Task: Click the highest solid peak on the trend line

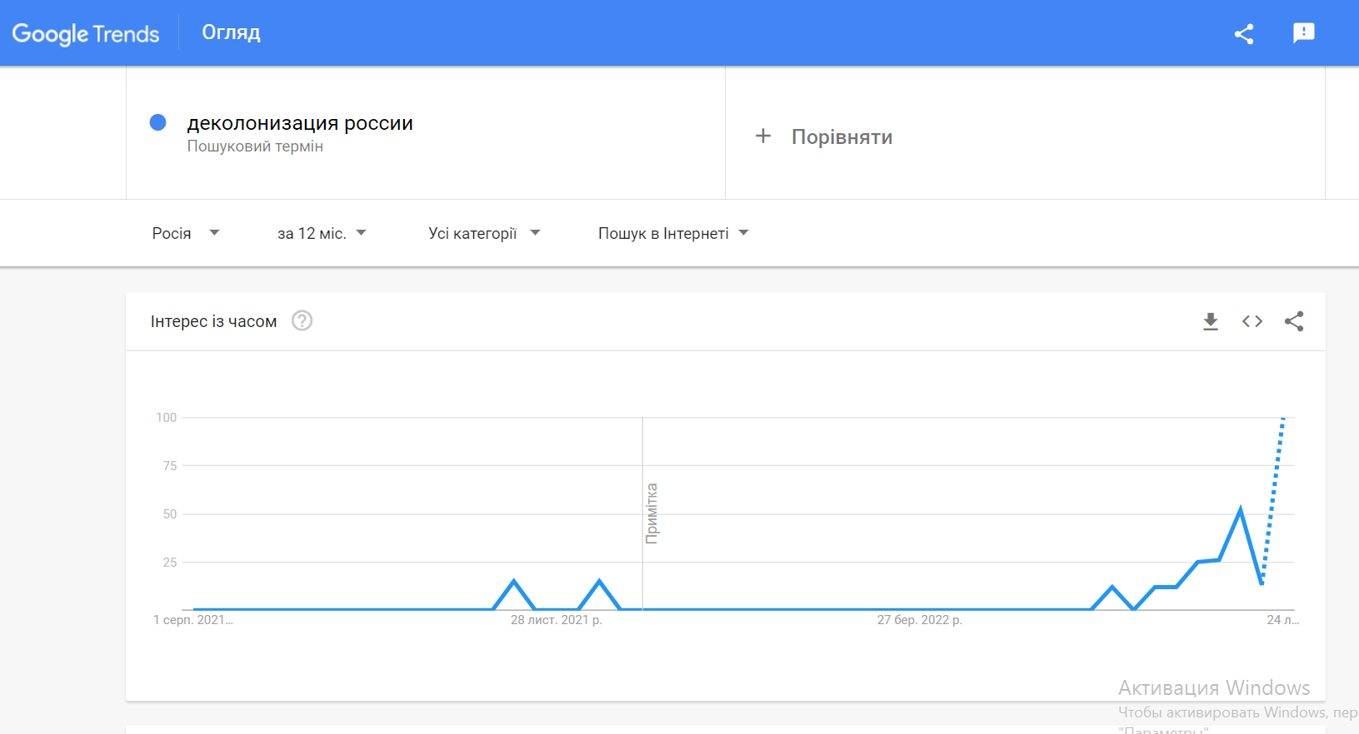Action: coord(1241,508)
